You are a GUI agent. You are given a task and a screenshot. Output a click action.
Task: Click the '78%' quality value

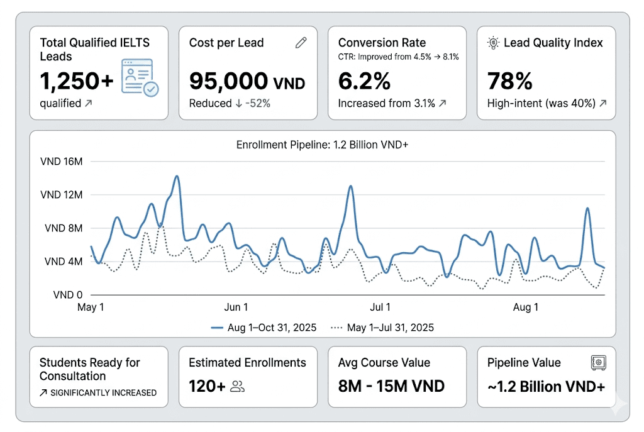(x=509, y=81)
